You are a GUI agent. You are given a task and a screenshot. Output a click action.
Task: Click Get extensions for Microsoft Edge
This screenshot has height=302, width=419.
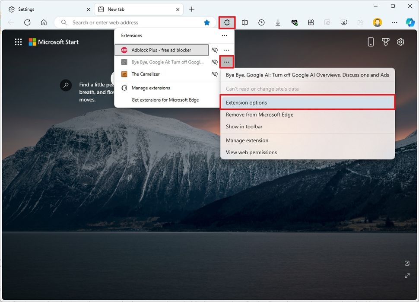point(165,99)
